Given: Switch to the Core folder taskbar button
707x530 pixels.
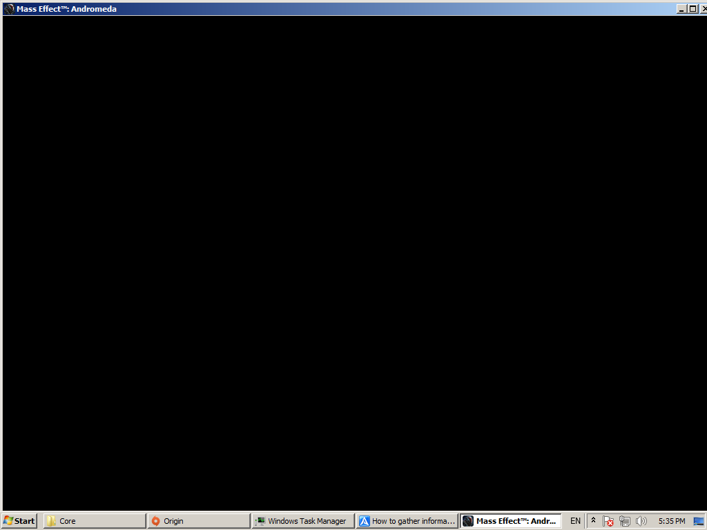Looking at the screenshot, I should tap(95, 521).
